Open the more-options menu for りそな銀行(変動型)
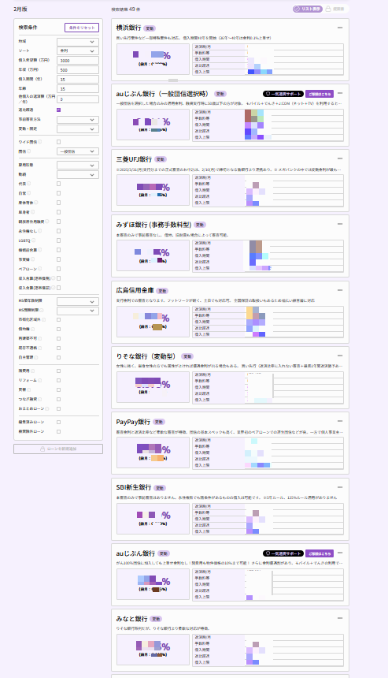388x678 pixels. coord(340,356)
